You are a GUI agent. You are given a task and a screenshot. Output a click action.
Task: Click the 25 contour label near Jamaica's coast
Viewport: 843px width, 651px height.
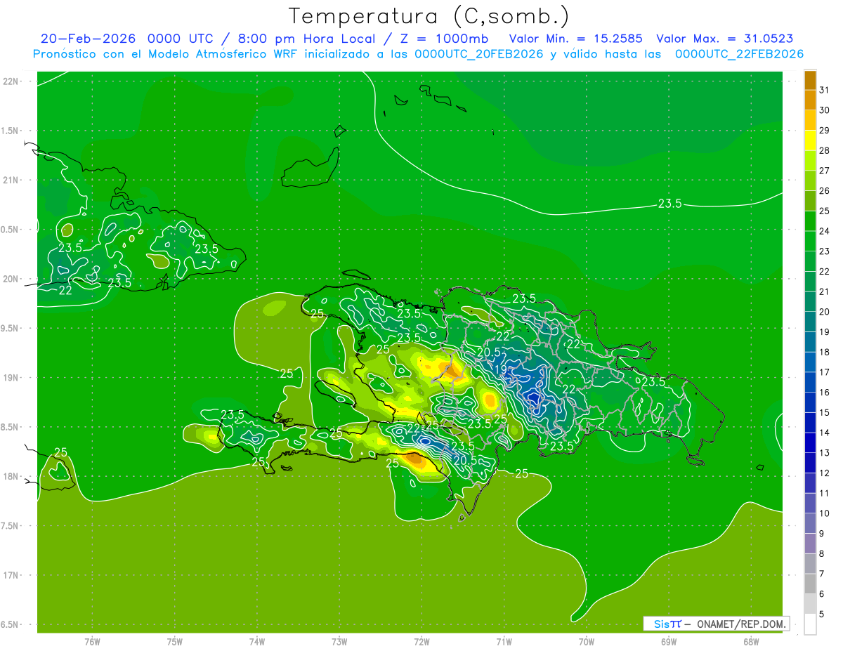[x=61, y=452]
